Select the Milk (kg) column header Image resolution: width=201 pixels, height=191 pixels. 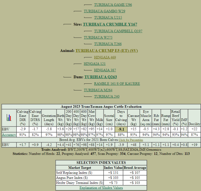99,118
